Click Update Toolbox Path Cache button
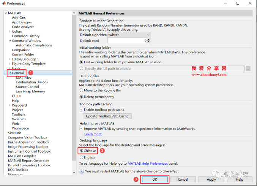 [107, 116]
